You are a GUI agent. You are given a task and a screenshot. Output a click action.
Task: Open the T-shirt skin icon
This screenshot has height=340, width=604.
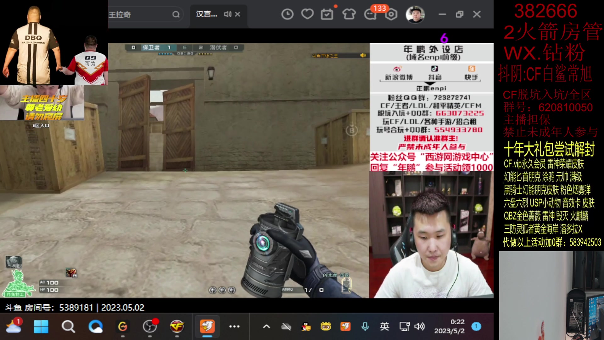(x=349, y=14)
